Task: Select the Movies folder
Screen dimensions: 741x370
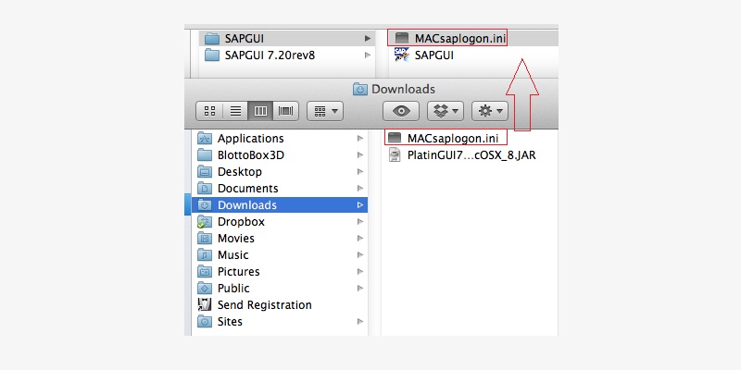Action: [x=280, y=239]
